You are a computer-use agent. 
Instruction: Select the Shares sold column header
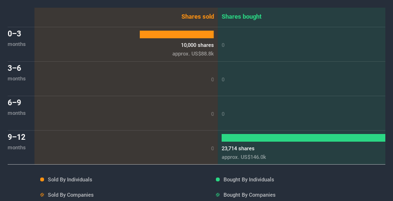tap(197, 17)
